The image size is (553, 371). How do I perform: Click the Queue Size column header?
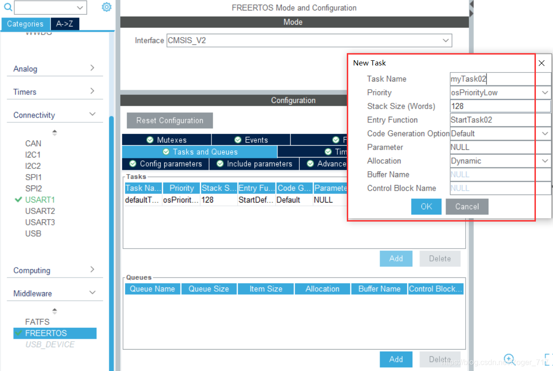point(209,289)
